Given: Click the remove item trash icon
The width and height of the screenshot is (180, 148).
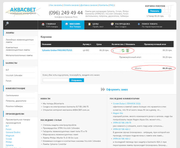Looking at the screenshot, I should point(127,50).
